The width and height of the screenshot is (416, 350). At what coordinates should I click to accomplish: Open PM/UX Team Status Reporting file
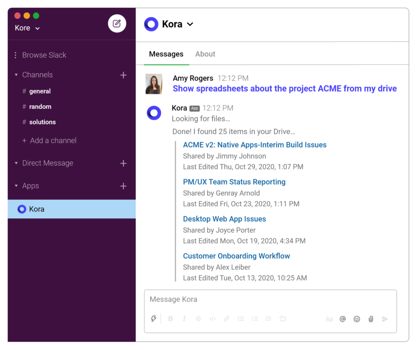(234, 182)
